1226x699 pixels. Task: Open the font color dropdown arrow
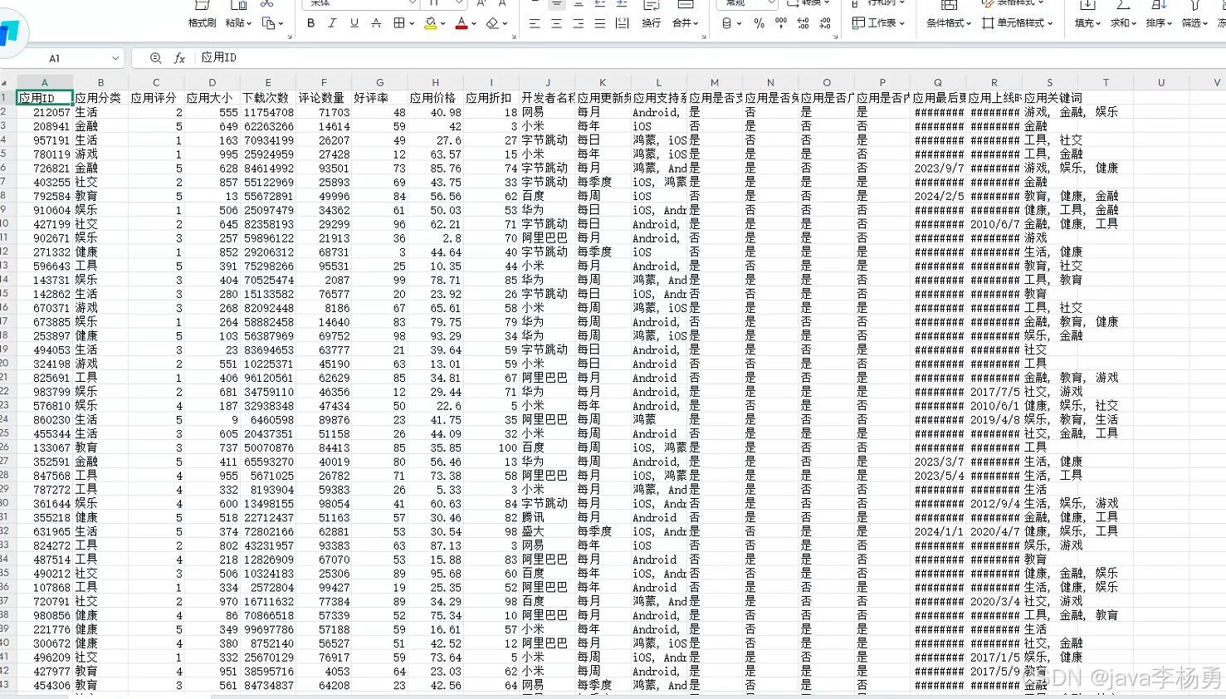[x=474, y=24]
